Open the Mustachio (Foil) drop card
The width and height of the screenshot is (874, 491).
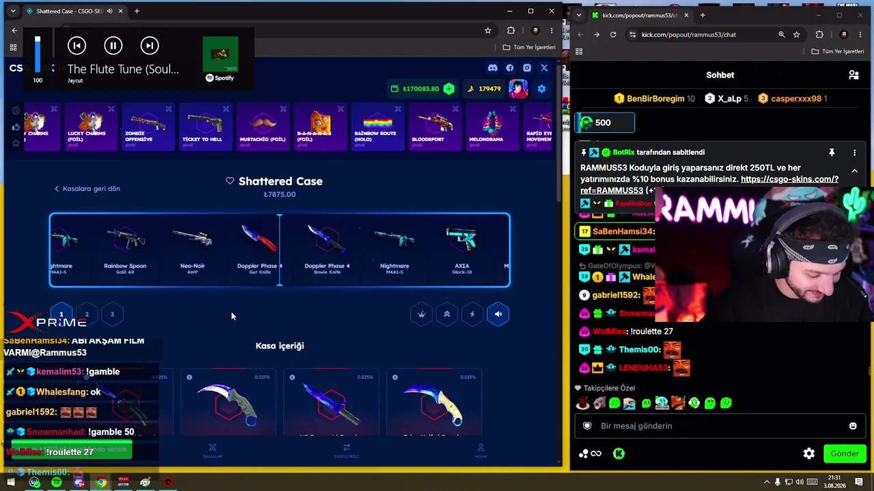[263, 127]
